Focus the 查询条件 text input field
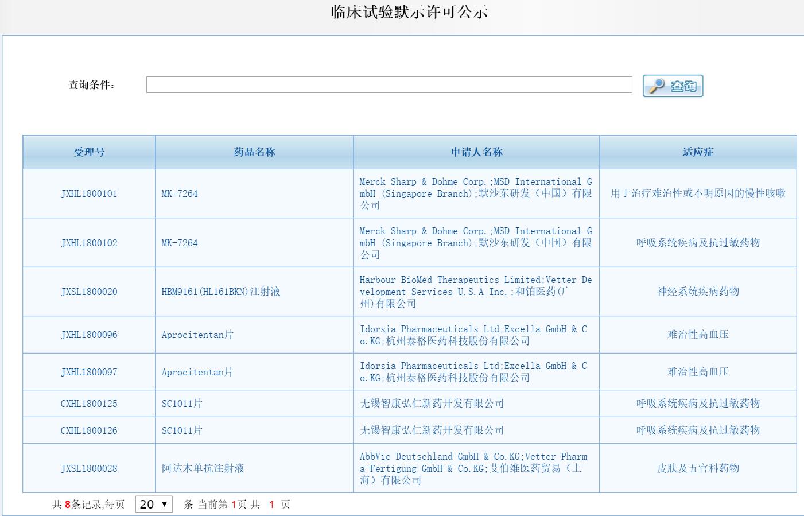 [x=389, y=85]
